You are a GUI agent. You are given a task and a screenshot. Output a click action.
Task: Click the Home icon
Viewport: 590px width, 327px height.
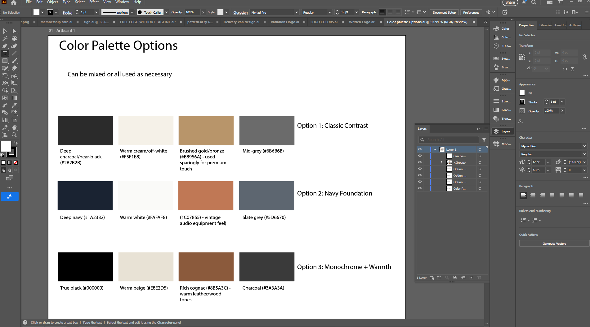14,2
